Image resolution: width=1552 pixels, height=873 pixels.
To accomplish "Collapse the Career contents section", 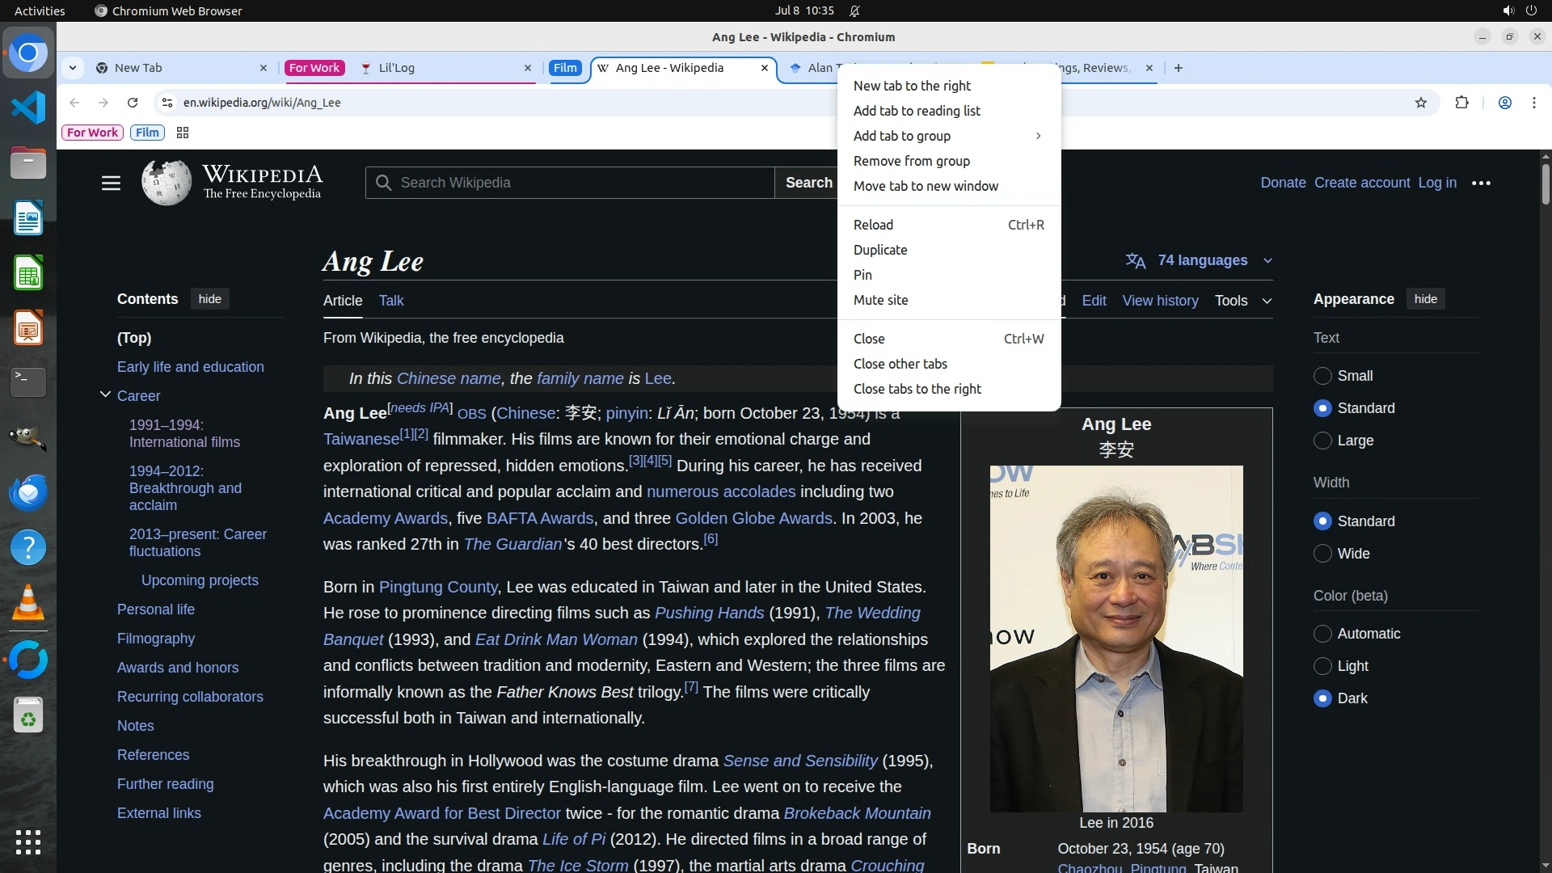I will tap(105, 395).
